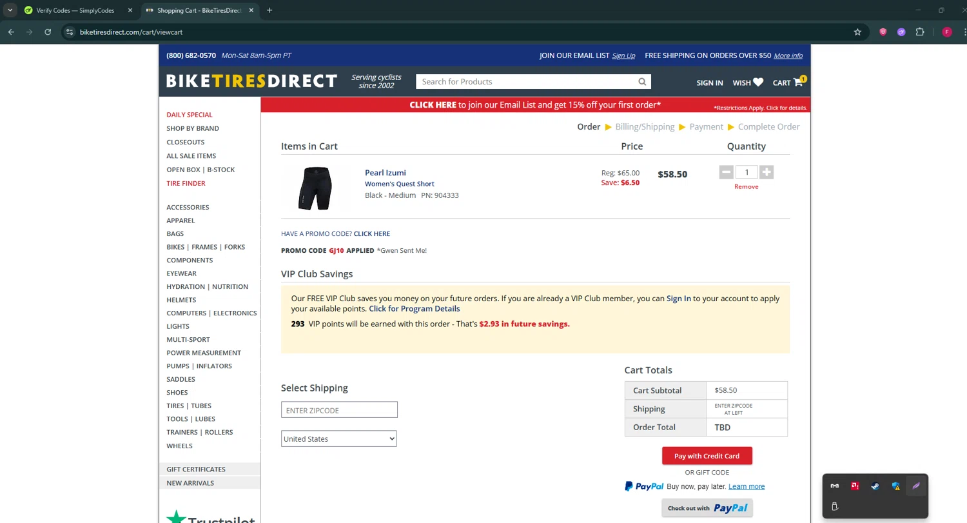The height and width of the screenshot is (523, 967).
Task: Open DAILY SPECIAL menu item
Action: pyautogui.click(x=189, y=115)
